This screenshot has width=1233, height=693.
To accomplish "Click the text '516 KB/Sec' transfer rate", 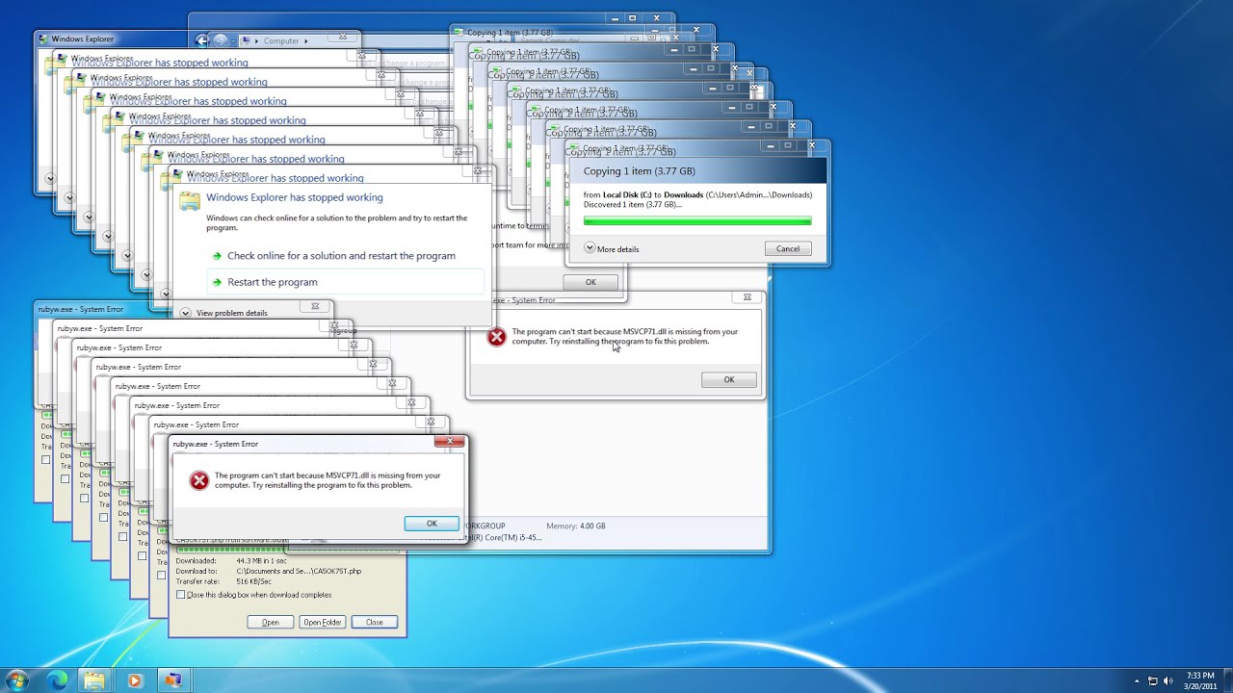I will (x=254, y=581).
